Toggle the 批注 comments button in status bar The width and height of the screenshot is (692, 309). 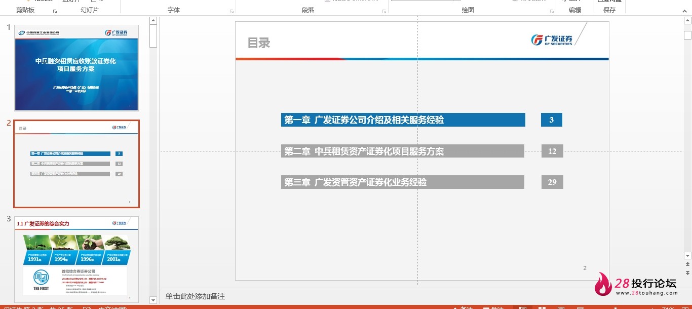pyautogui.click(x=493, y=307)
